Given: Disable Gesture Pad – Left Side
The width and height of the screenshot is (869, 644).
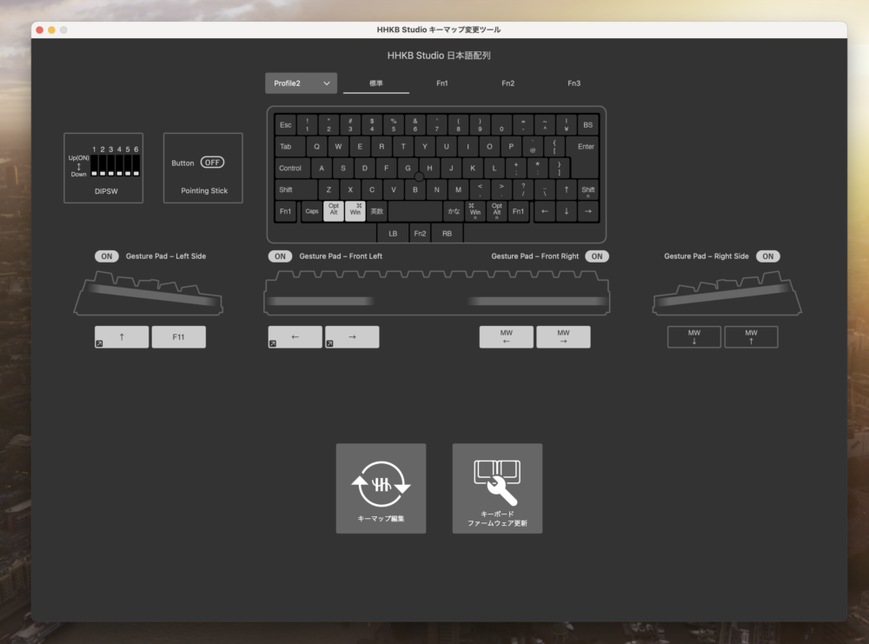Looking at the screenshot, I should tap(107, 256).
